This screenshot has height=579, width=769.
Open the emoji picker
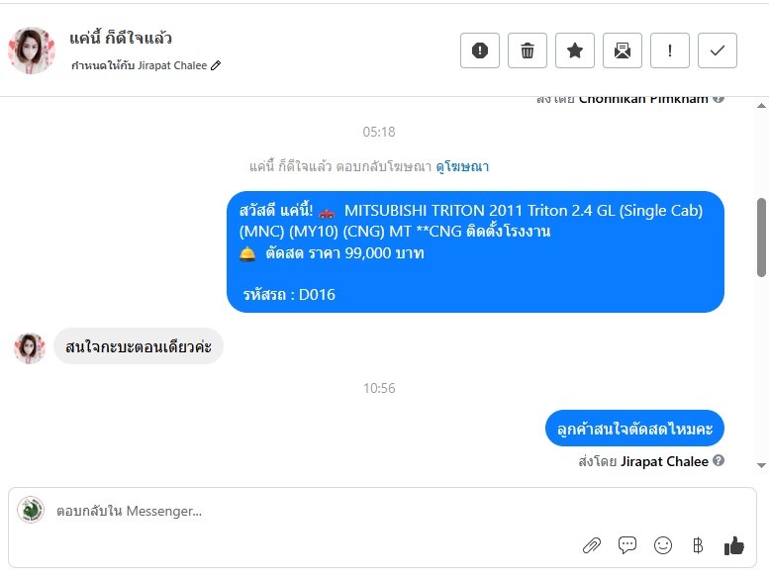pos(663,544)
